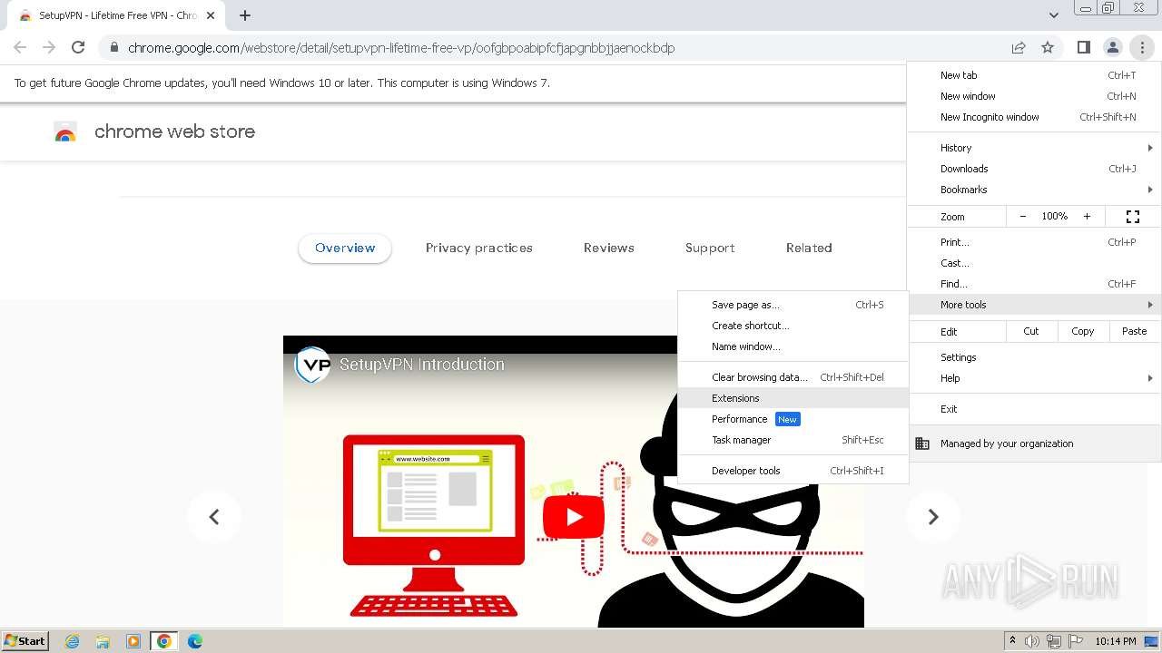Select Find... menu item
1162x653 pixels.
tap(1034, 284)
